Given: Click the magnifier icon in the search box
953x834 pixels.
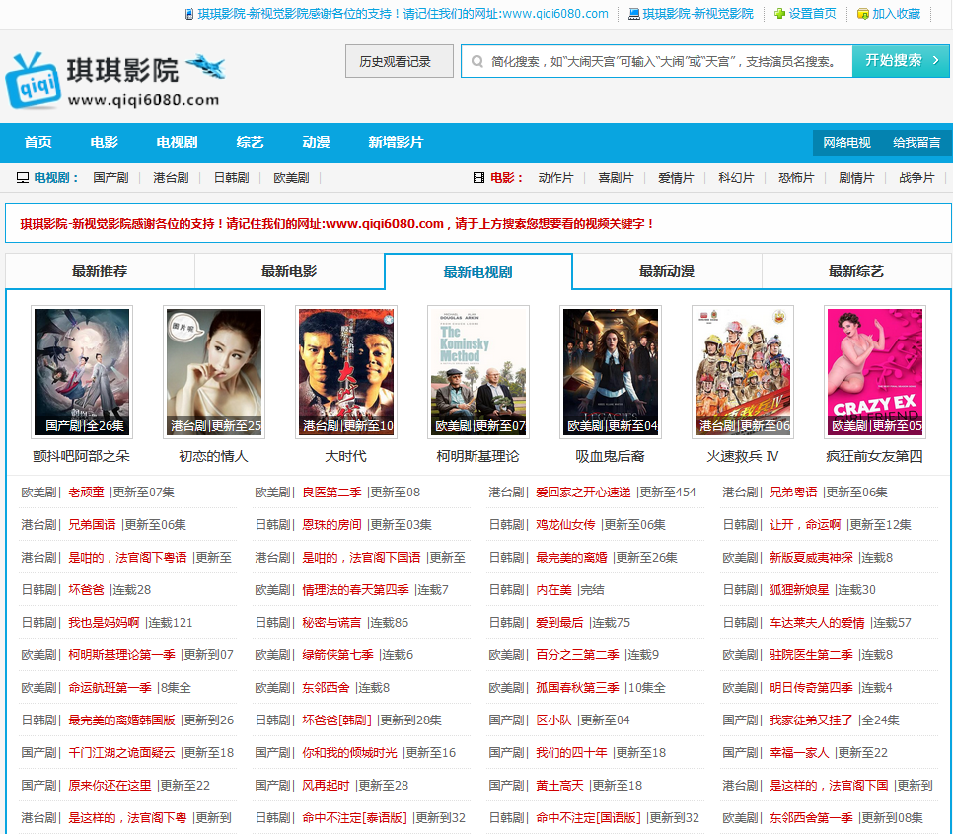Looking at the screenshot, I should click(x=477, y=61).
